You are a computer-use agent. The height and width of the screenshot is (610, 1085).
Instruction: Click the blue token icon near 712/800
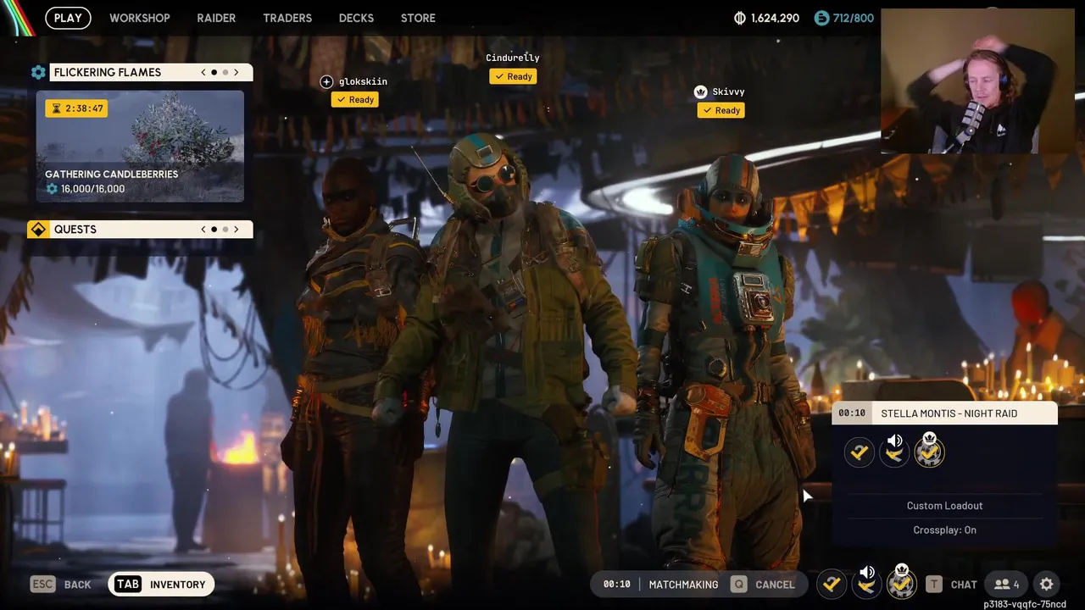pos(821,18)
